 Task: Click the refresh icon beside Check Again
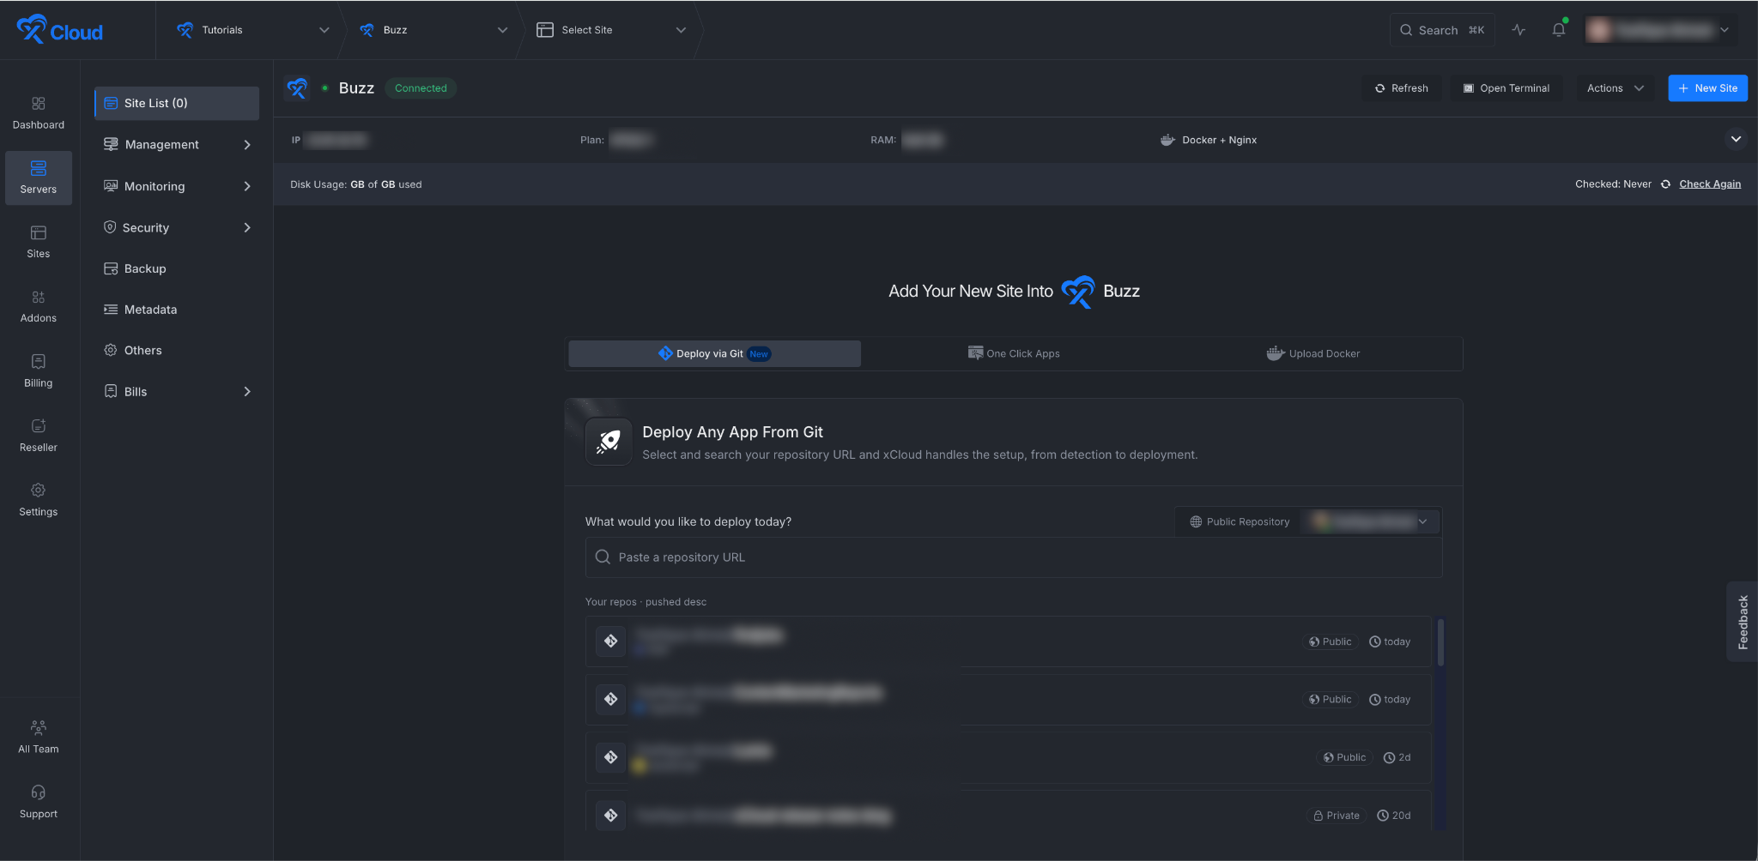1665,184
